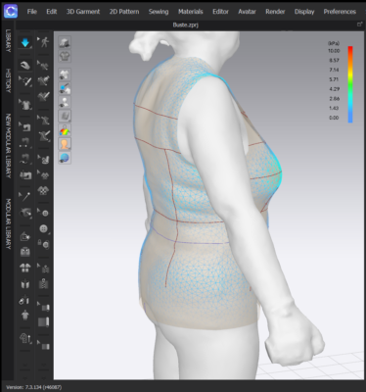Open the File menu
This screenshot has height=392, width=366.
tap(32, 12)
